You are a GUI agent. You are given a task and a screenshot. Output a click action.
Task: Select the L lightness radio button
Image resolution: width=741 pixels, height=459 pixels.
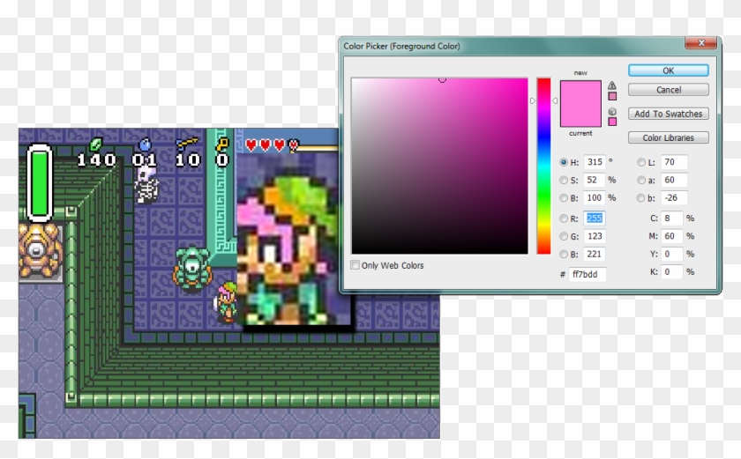640,162
